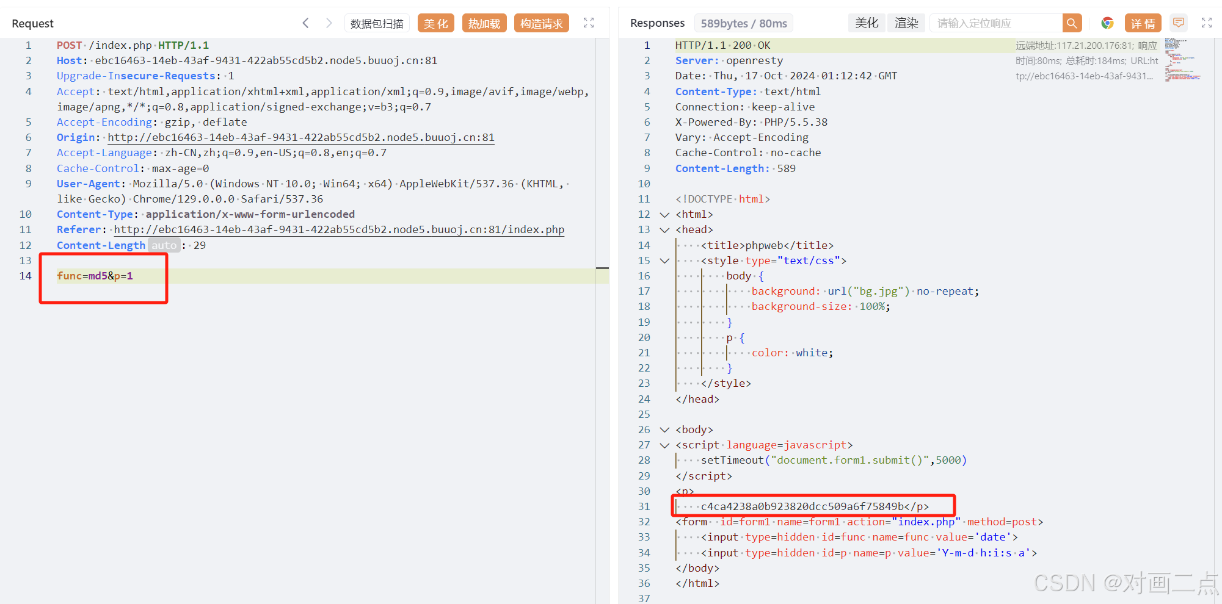The image size is (1222, 604).
Task: Click the func=md5&p=1 request body
Action: [95, 276]
